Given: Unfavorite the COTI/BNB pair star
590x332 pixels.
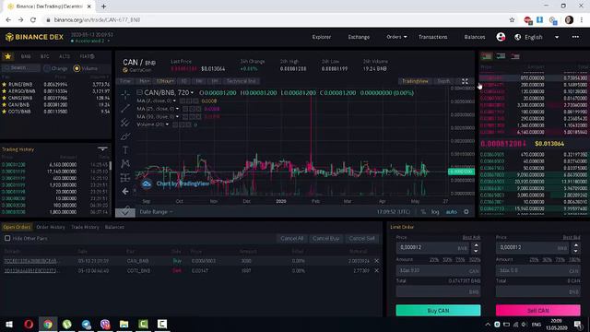Looking at the screenshot, I should tap(5, 112).
